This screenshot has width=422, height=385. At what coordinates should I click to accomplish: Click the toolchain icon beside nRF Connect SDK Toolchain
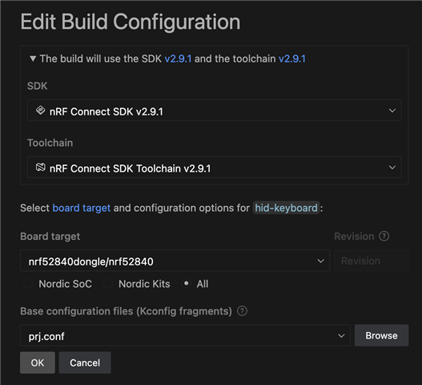[x=40, y=167]
